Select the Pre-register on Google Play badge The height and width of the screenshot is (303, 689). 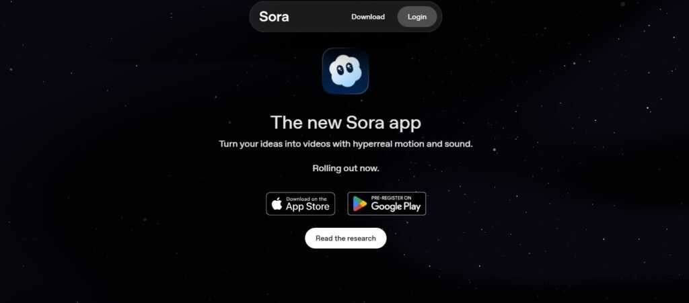tap(387, 204)
